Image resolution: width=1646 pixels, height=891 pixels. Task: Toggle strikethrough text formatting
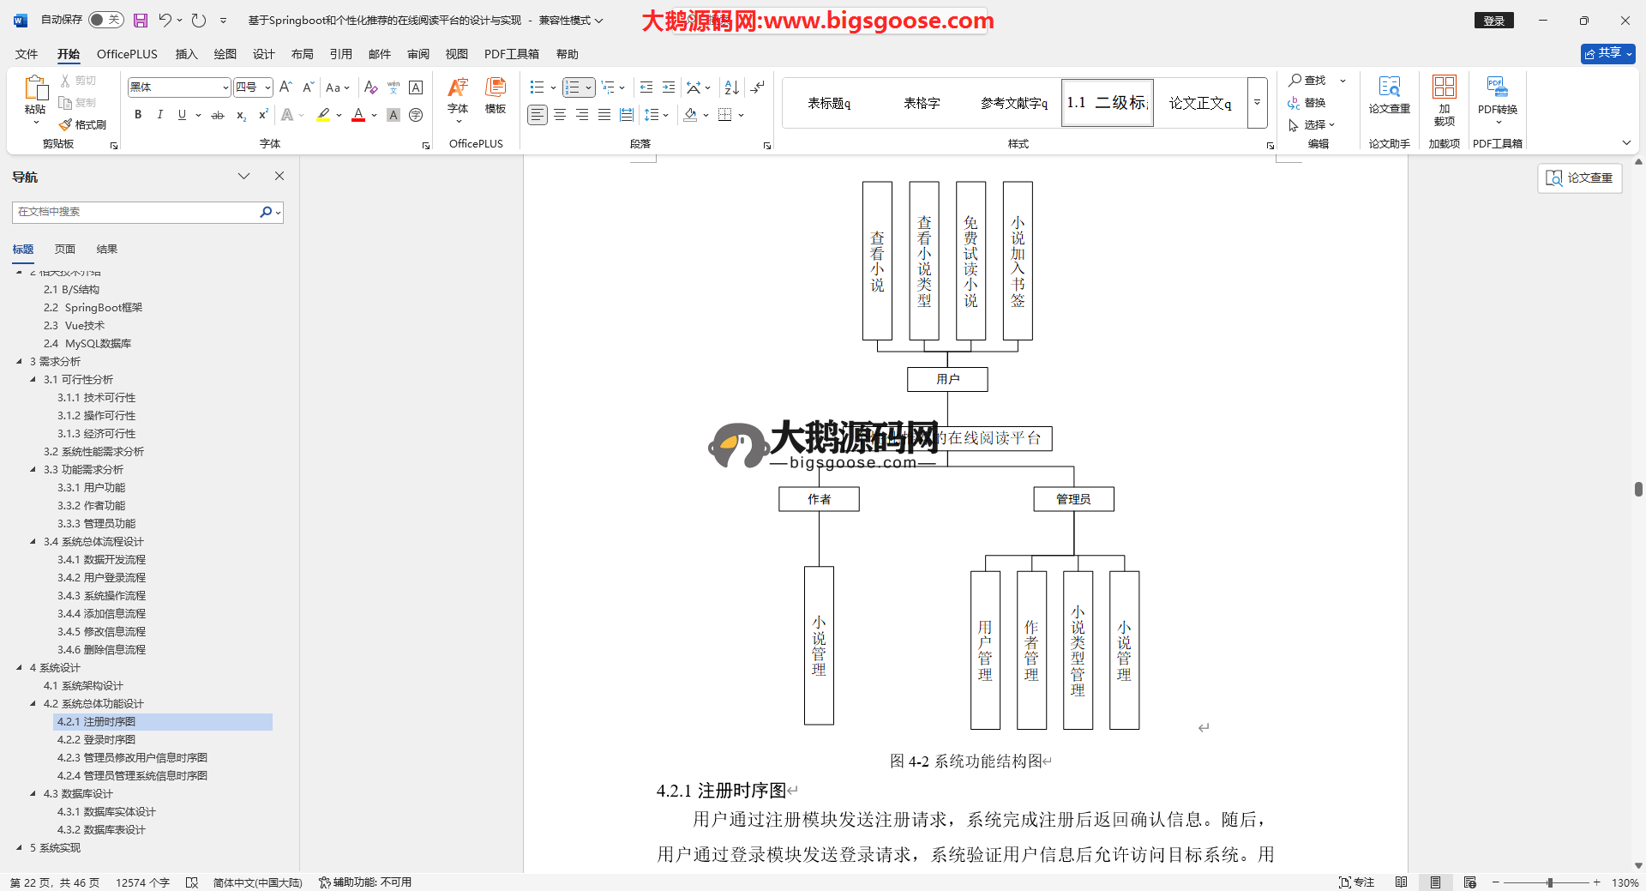click(x=218, y=115)
